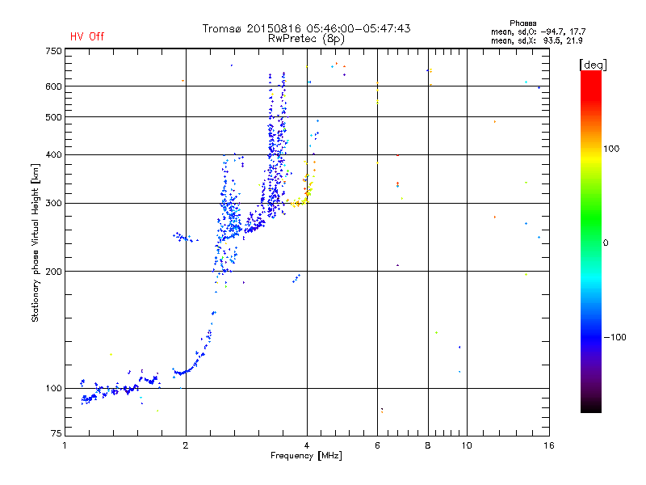Click the phase color scale bar

coord(591,241)
